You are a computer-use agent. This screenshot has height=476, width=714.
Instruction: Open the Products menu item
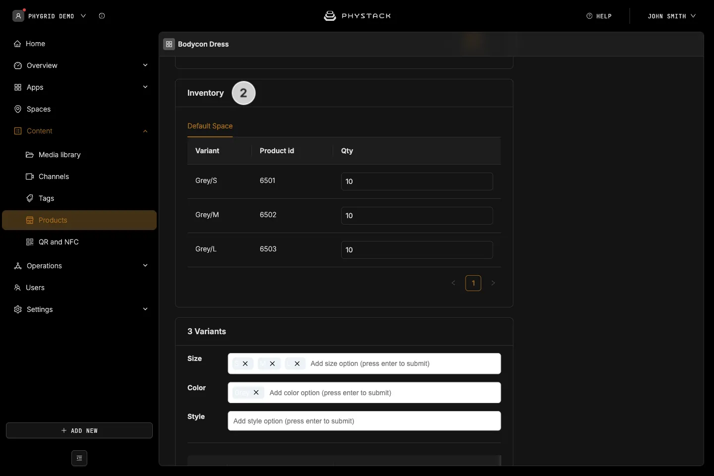coord(79,220)
